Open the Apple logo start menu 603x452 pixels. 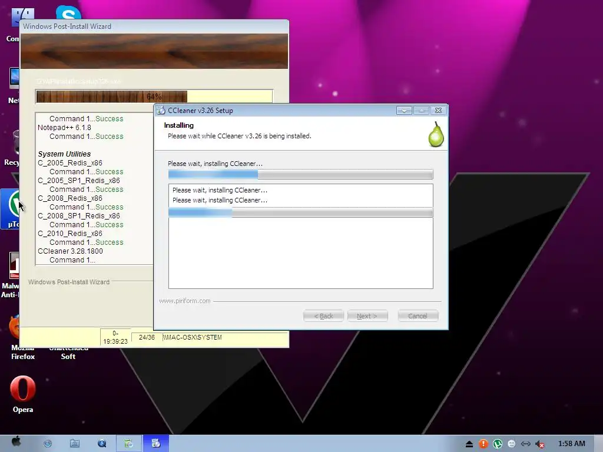(16, 442)
